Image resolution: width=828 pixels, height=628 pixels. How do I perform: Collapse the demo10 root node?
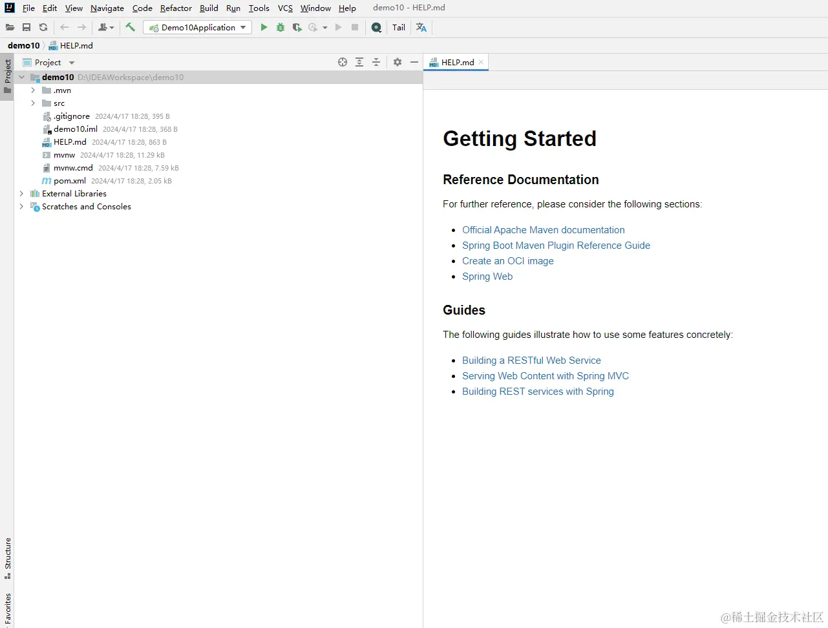click(22, 77)
